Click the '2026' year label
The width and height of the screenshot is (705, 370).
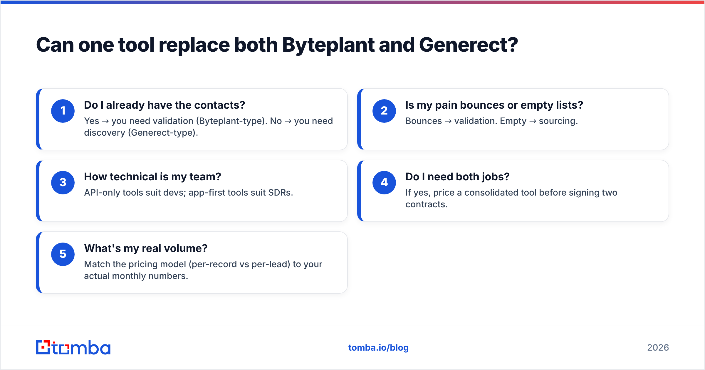[x=658, y=348]
